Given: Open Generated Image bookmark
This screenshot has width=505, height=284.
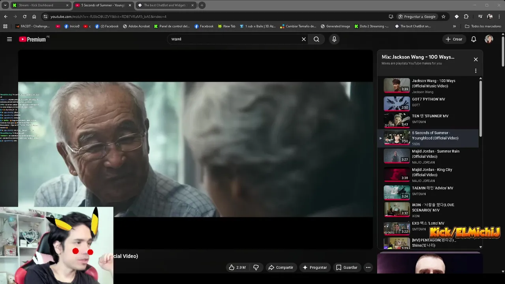Looking at the screenshot, I should click(x=335, y=26).
